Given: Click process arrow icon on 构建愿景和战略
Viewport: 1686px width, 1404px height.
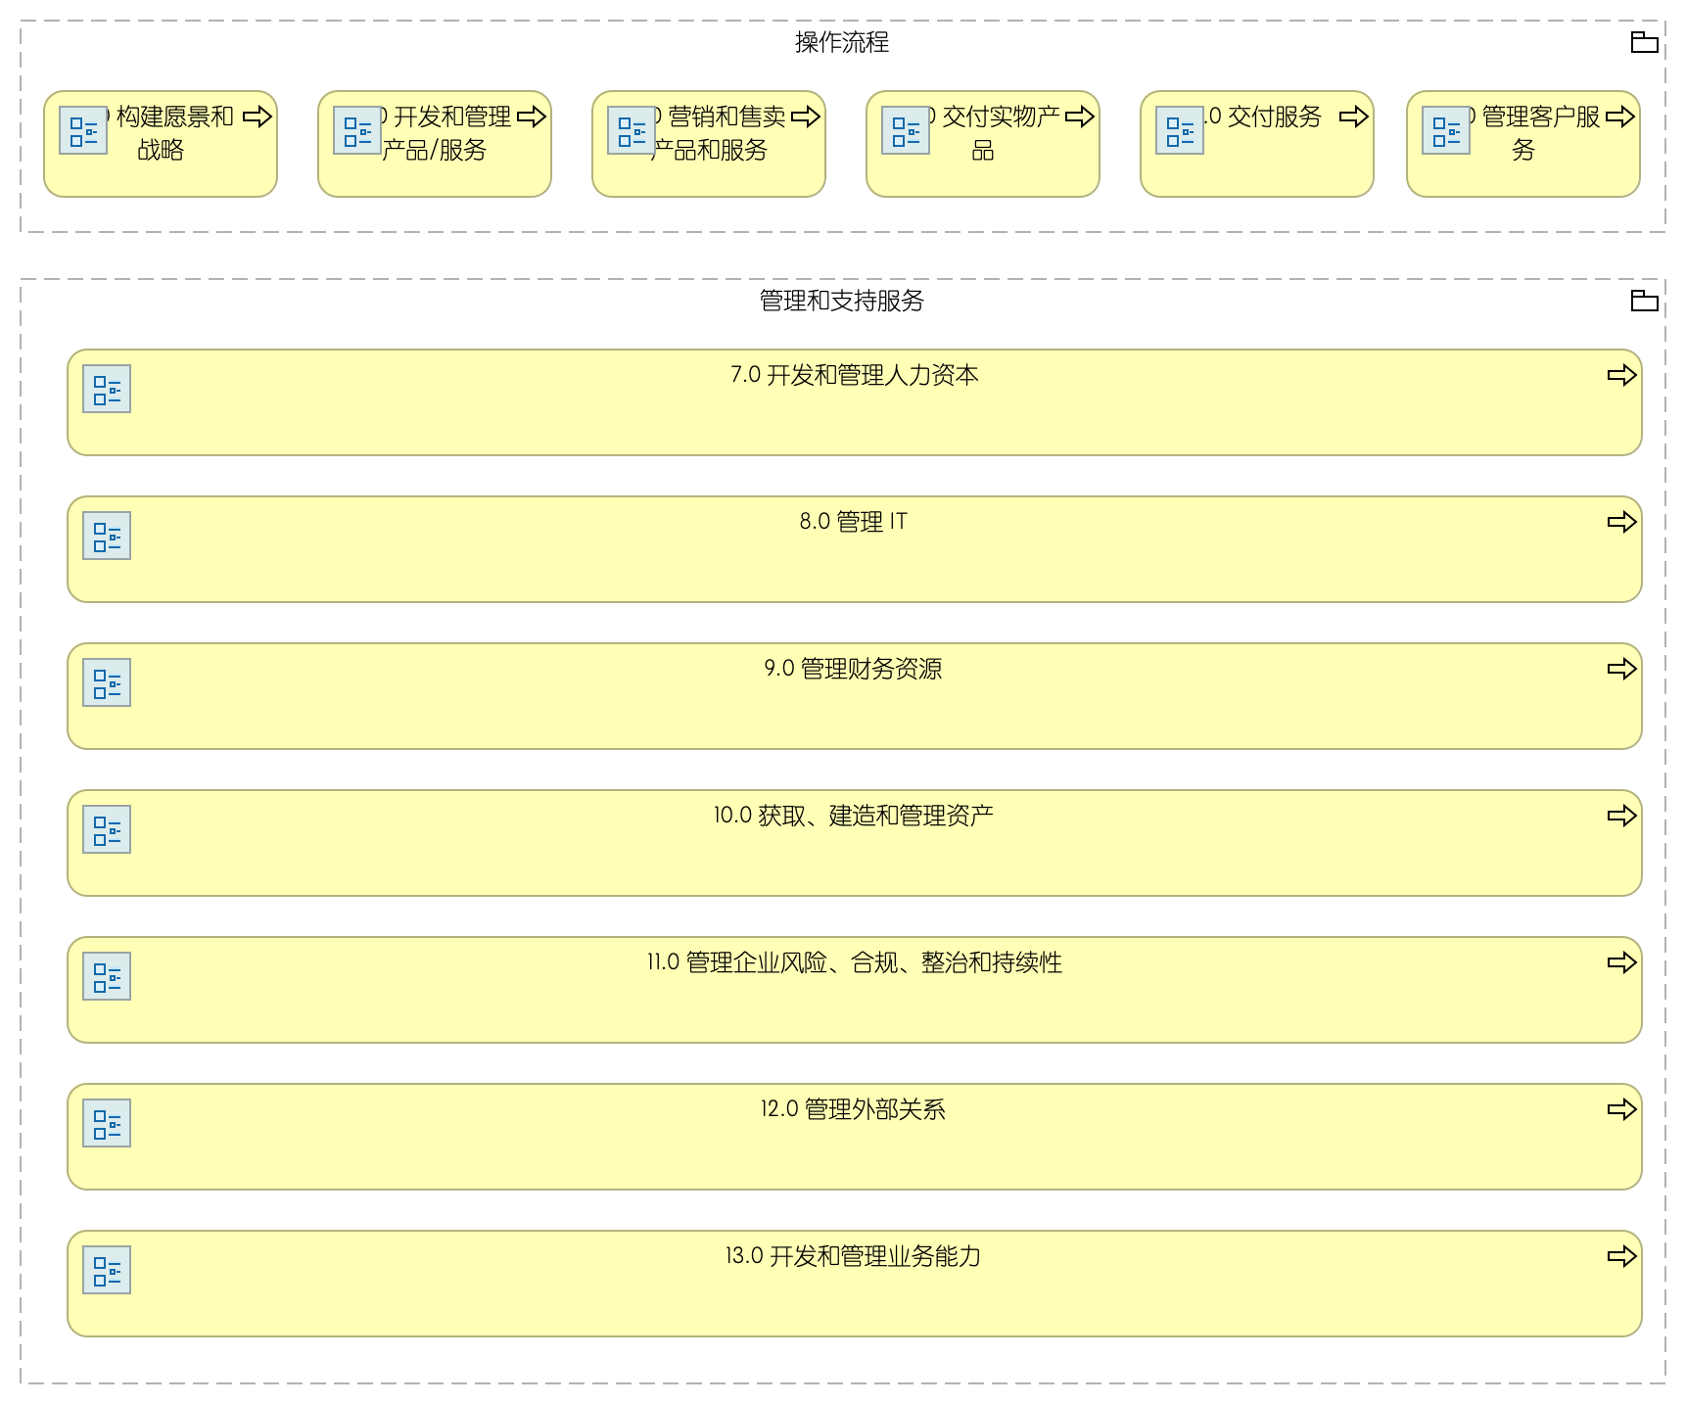Looking at the screenshot, I should click(258, 117).
